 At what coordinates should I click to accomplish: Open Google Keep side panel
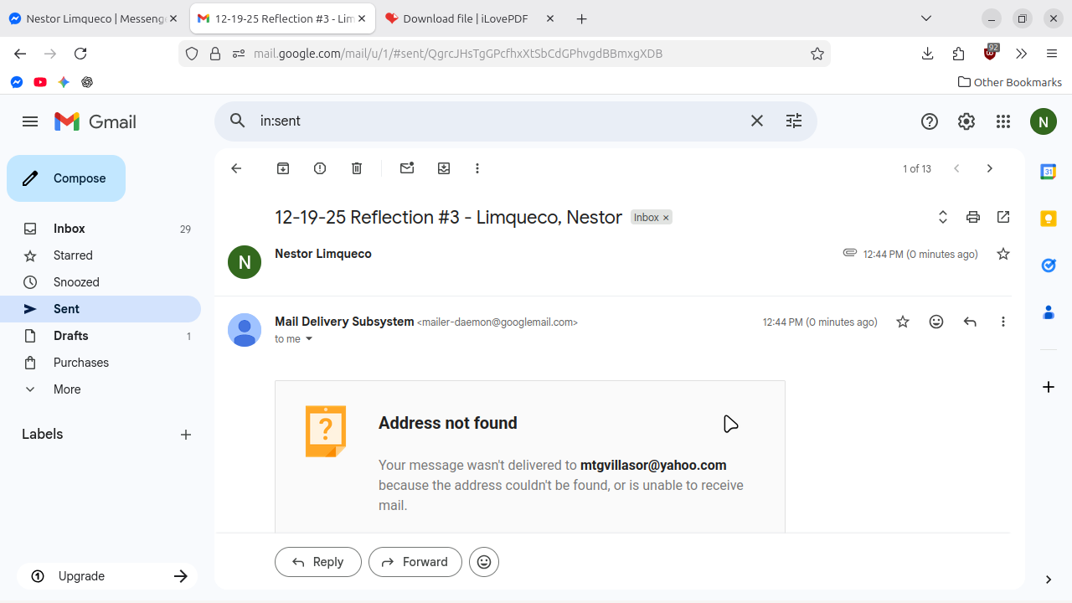coord(1048,219)
